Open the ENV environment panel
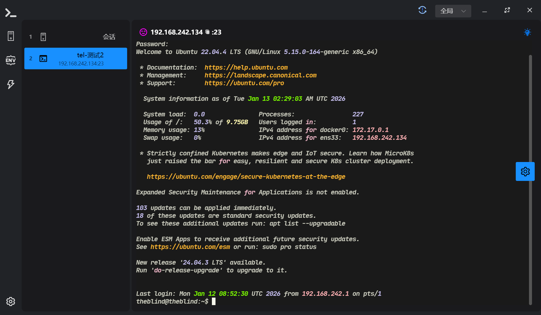Screen dimensions: 541x315 (11, 60)
